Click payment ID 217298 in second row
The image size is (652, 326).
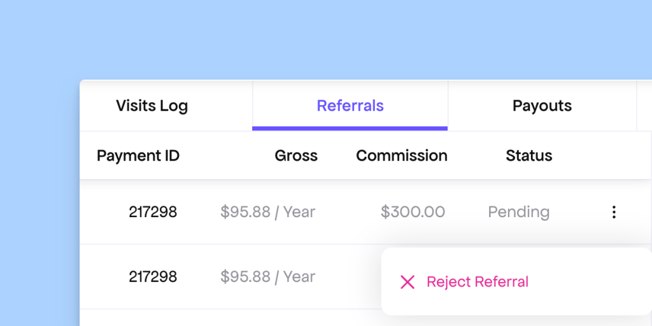click(153, 277)
